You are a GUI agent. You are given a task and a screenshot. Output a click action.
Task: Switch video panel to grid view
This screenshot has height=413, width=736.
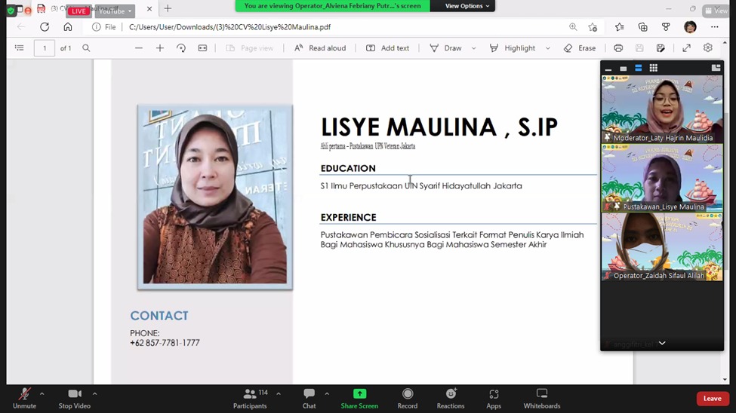click(x=654, y=68)
